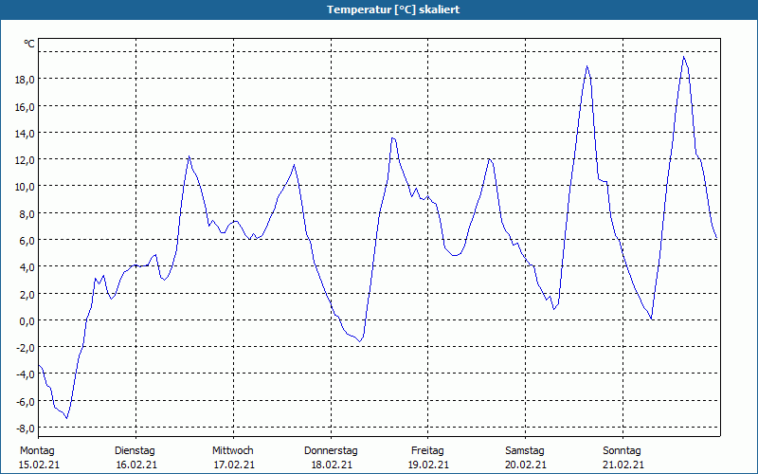This screenshot has height=474, width=758.
Task: Click the date 16.02.21
Action: (x=136, y=465)
